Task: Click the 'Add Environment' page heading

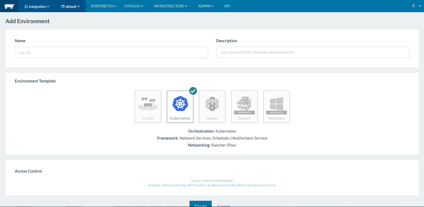Action: click(27, 21)
